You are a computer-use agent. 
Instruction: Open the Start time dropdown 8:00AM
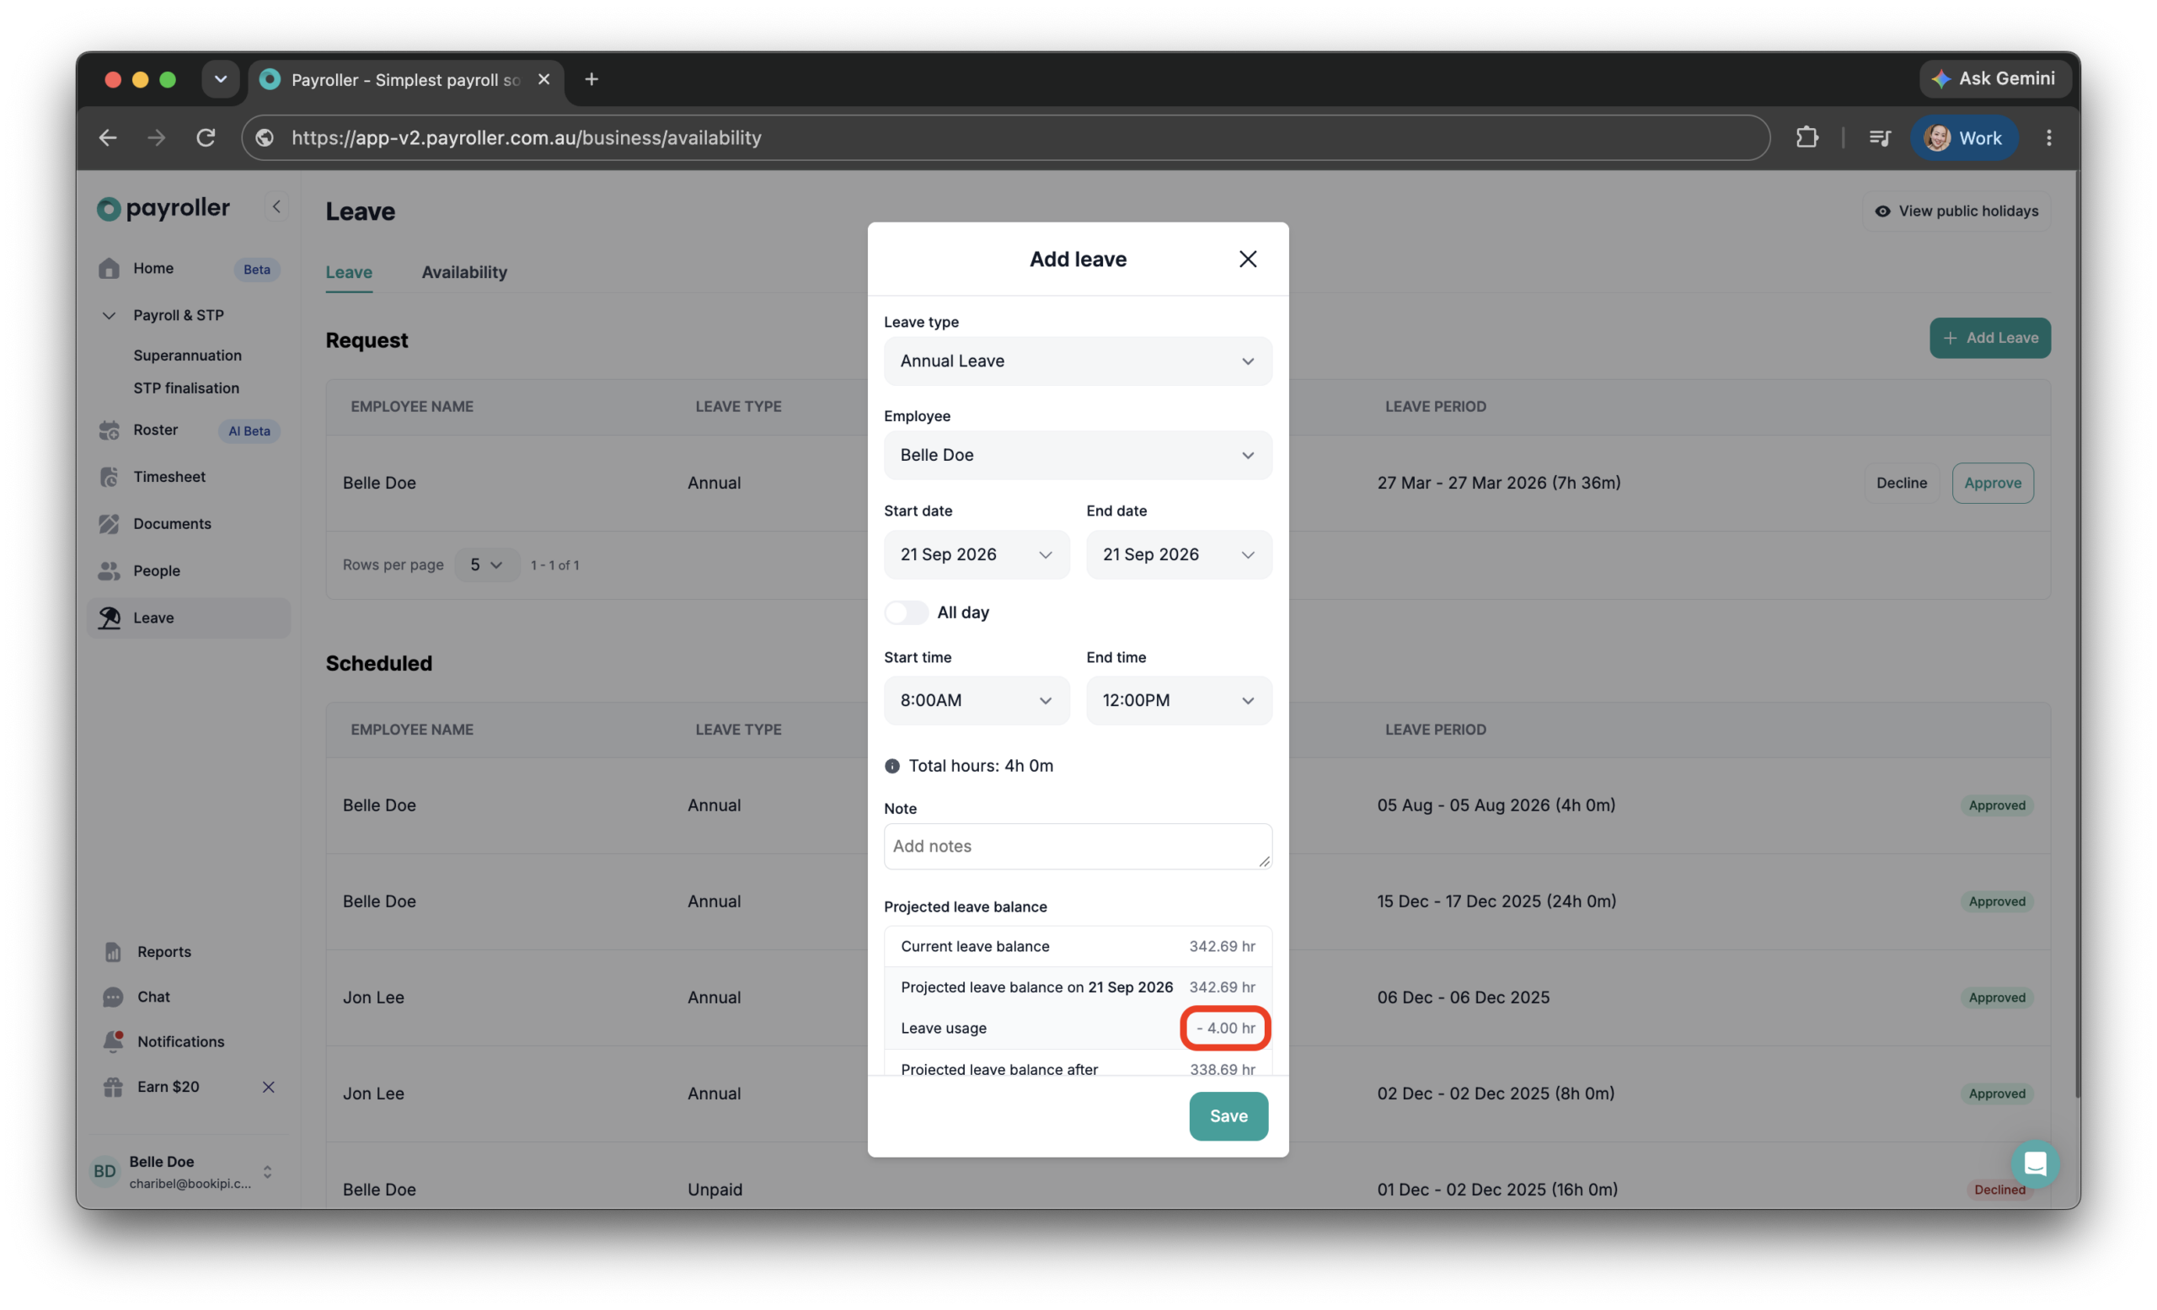[x=976, y=700]
